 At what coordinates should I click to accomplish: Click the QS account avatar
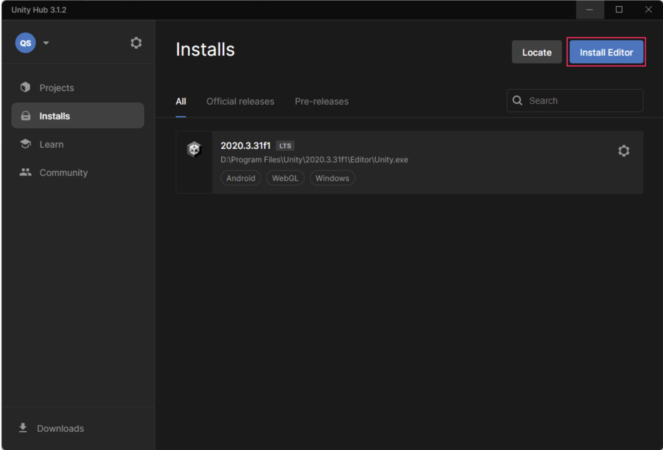coord(25,43)
